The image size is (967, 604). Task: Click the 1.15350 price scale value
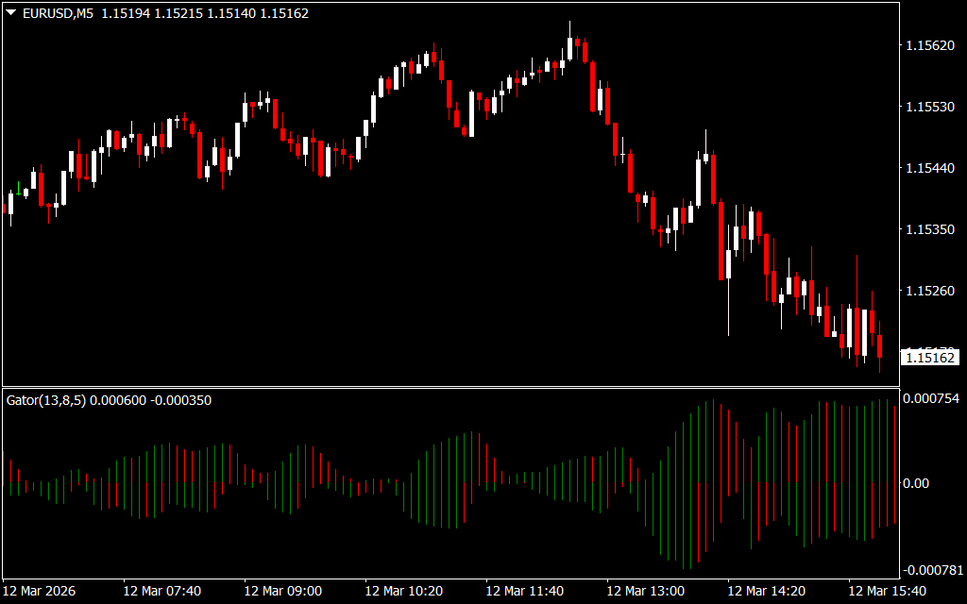(x=930, y=229)
